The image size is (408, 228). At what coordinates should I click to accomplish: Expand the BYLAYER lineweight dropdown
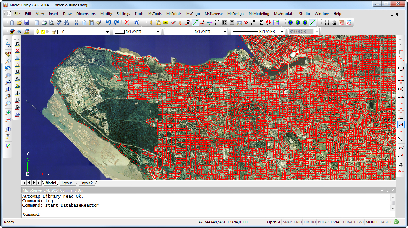[282, 32]
